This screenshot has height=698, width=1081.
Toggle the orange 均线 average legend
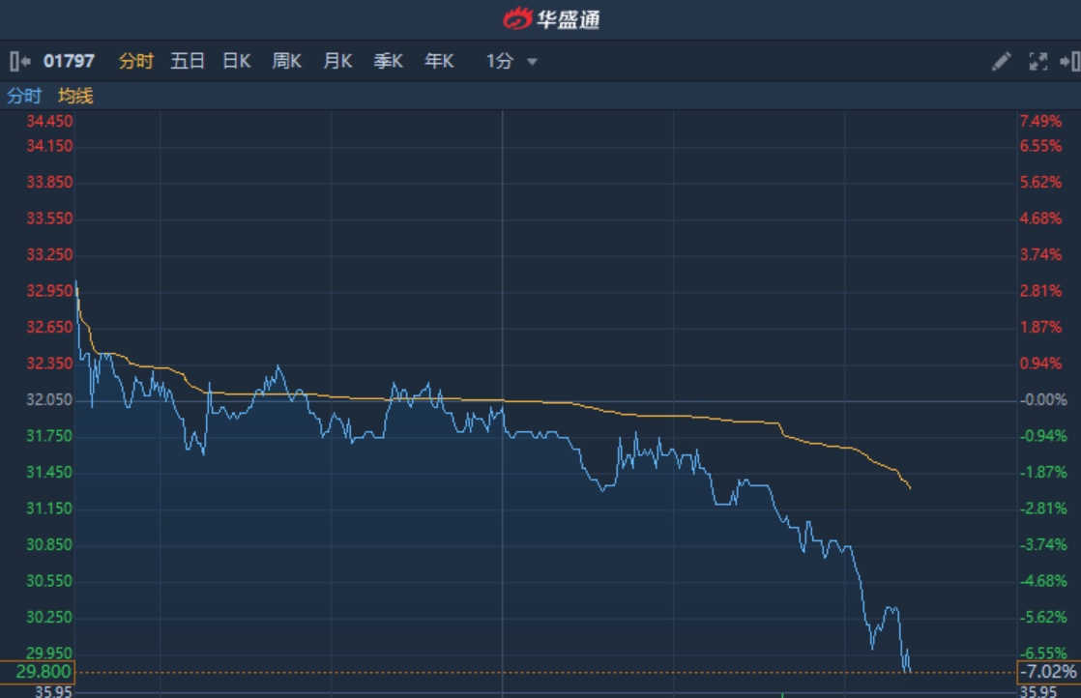click(75, 96)
